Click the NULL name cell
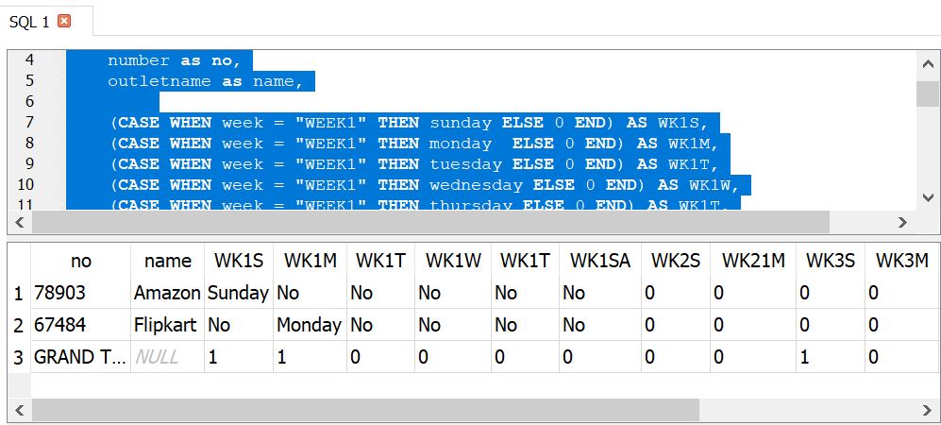941x425 pixels. click(167, 357)
